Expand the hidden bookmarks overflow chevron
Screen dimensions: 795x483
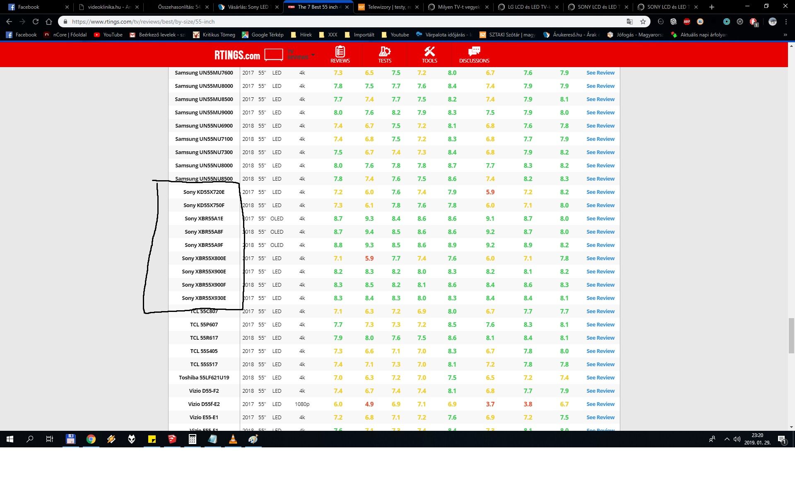tap(785, 35)
